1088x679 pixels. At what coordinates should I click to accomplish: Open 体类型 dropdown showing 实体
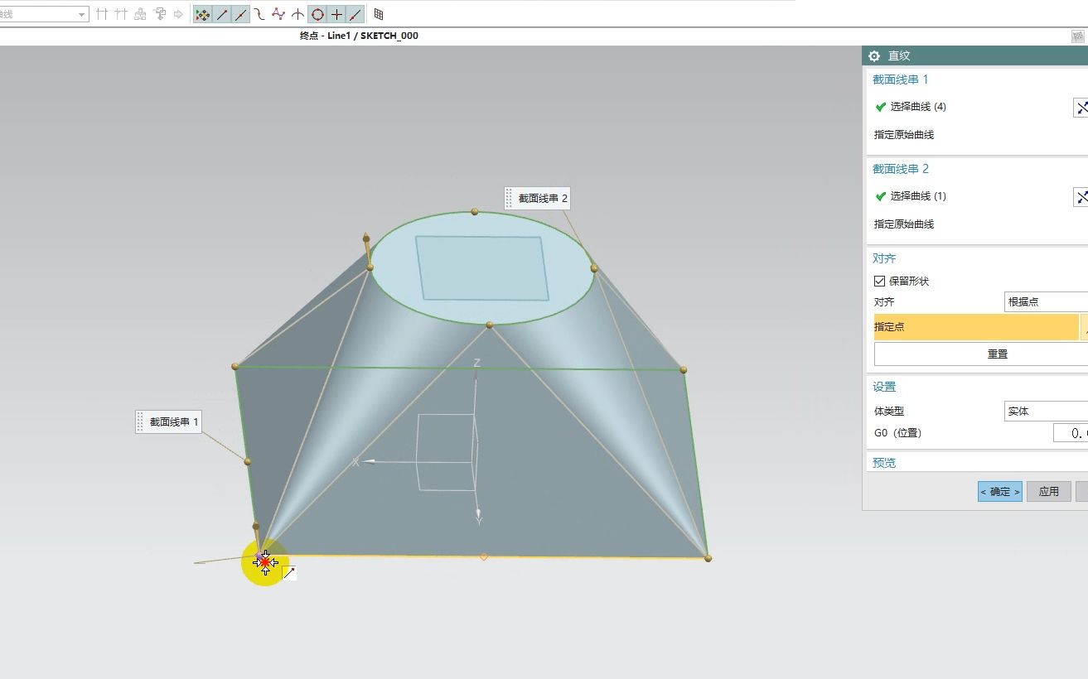point(1047,412)
